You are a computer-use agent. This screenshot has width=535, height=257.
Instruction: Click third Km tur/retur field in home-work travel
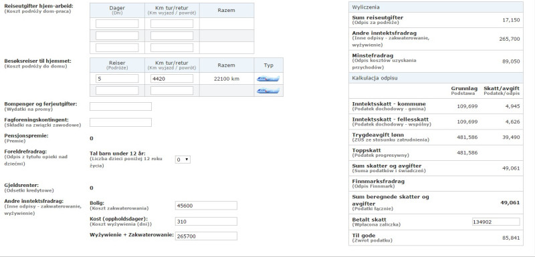[172, 47]
